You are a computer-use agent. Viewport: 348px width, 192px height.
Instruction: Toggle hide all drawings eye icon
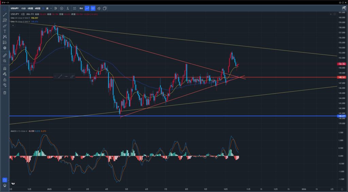pos(5,85)
